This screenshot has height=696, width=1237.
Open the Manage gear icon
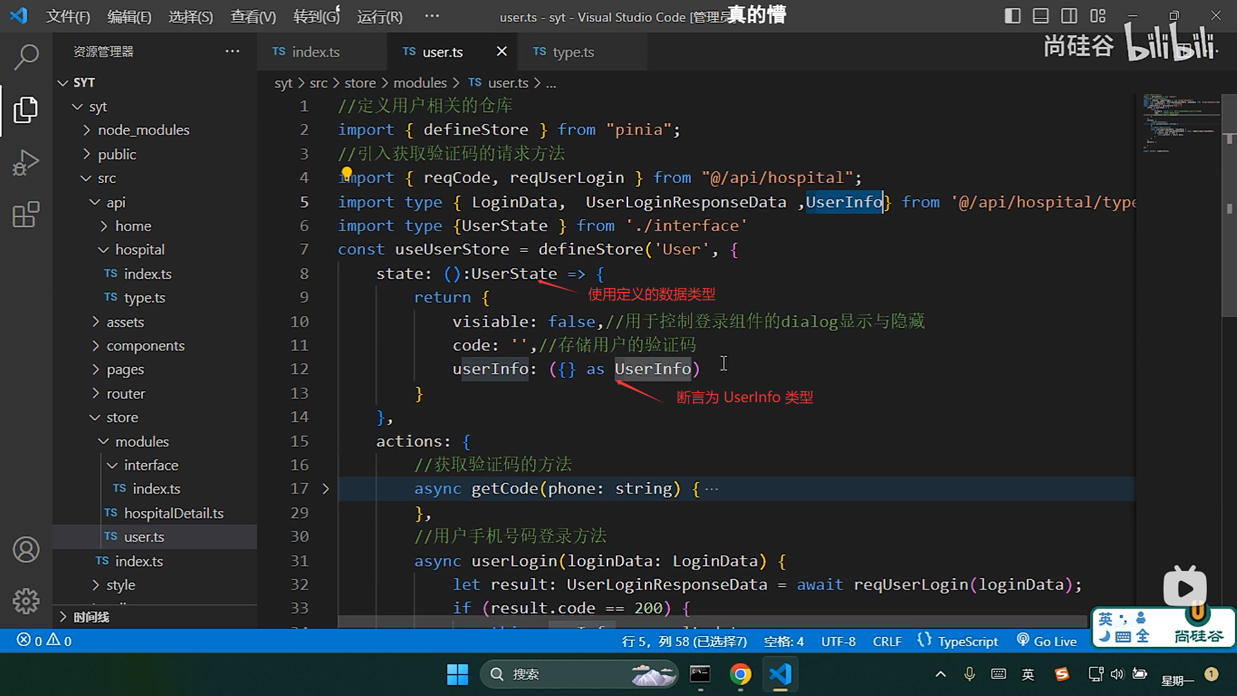(26, 601)
